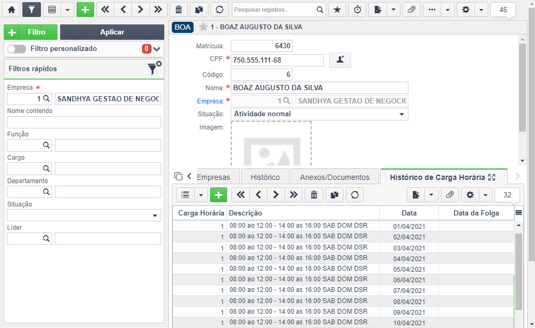Refresh the carga horária subgrid

point(355,195)
